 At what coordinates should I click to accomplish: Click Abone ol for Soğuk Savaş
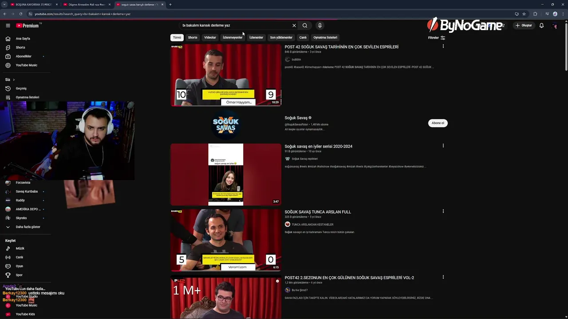[438, 123]
